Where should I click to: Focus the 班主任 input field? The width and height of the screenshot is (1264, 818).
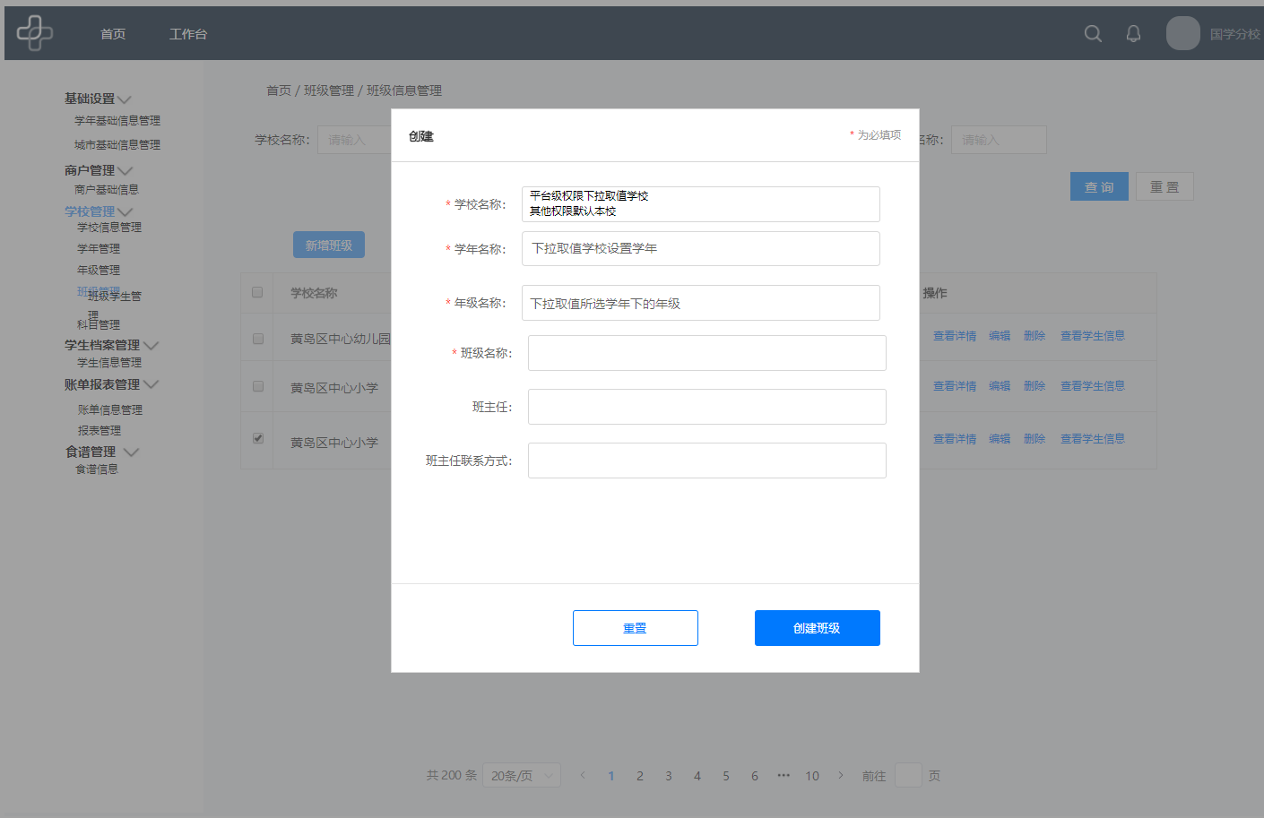pyautogui.click(x=707, y=407)
